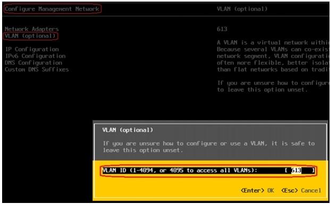Click the VLAN (optional) heading in the right pane

[242, 9]
